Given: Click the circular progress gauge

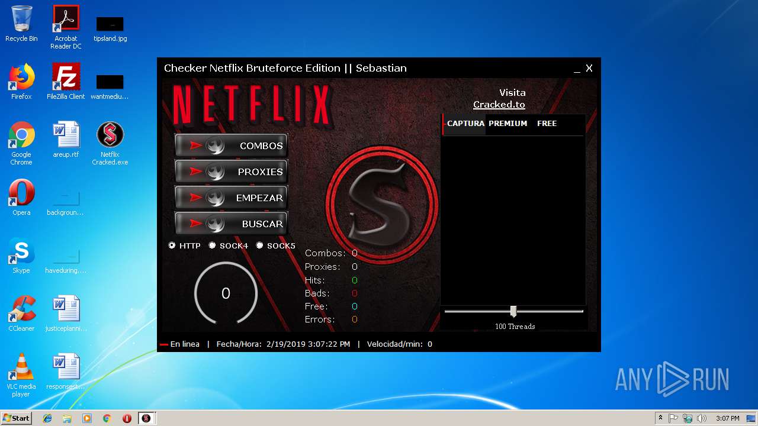Looking at the screenshot, I should click(x=226, y=293).
